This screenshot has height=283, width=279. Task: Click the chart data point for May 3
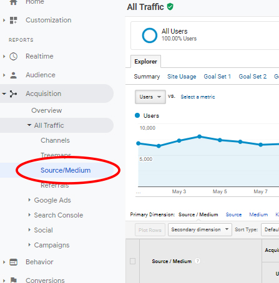[x=179, y=141]
